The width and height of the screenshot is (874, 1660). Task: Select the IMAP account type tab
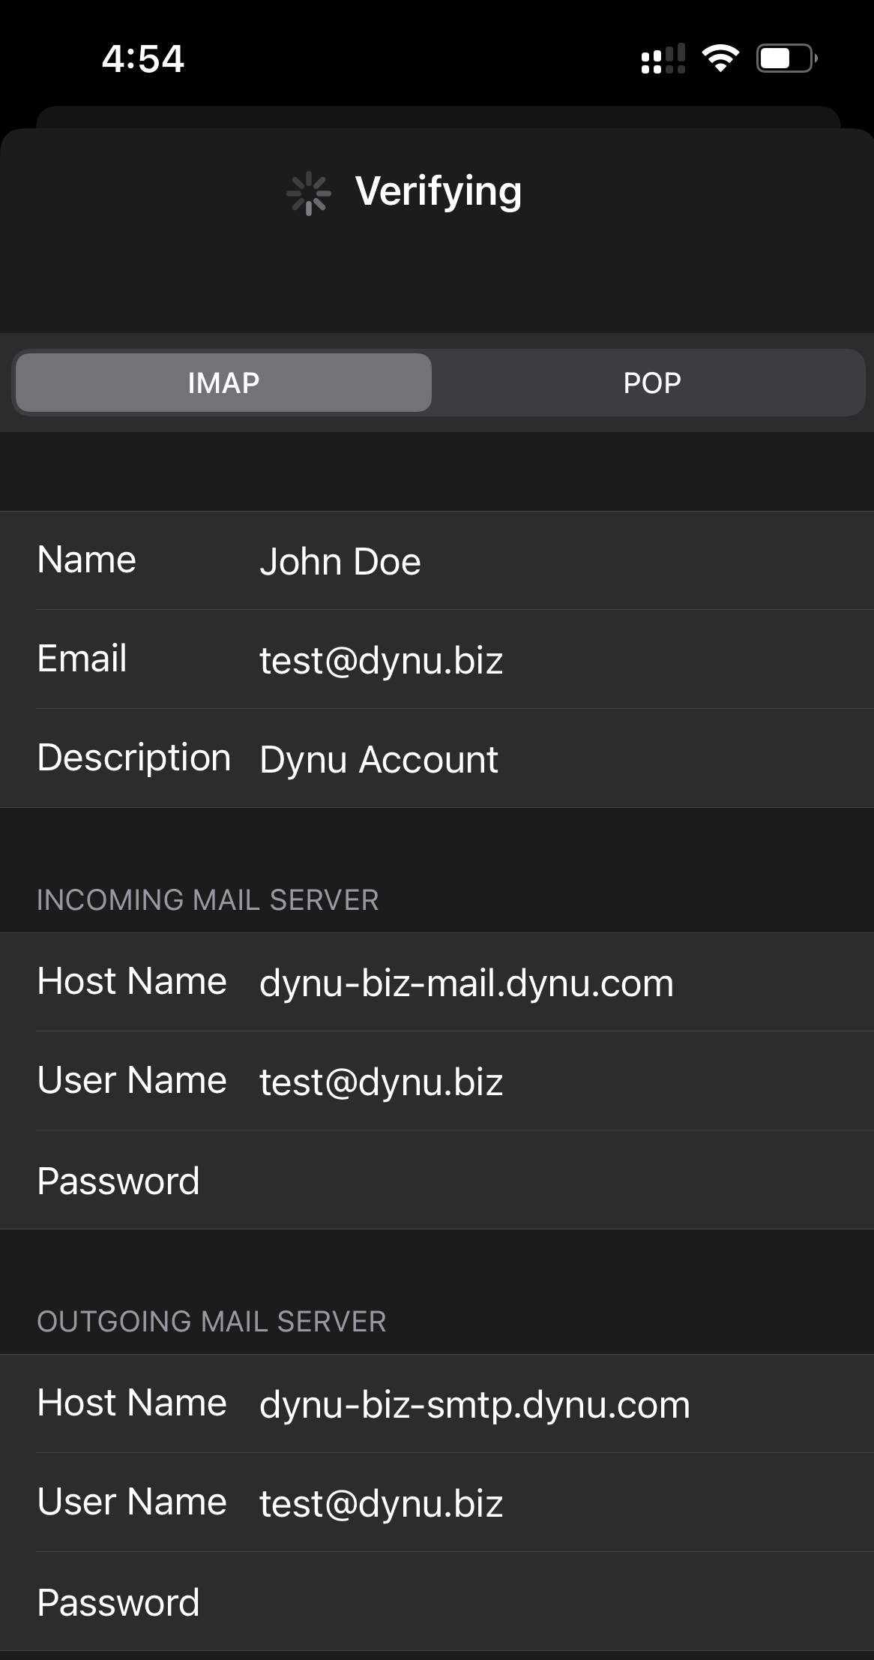point(223,383)
